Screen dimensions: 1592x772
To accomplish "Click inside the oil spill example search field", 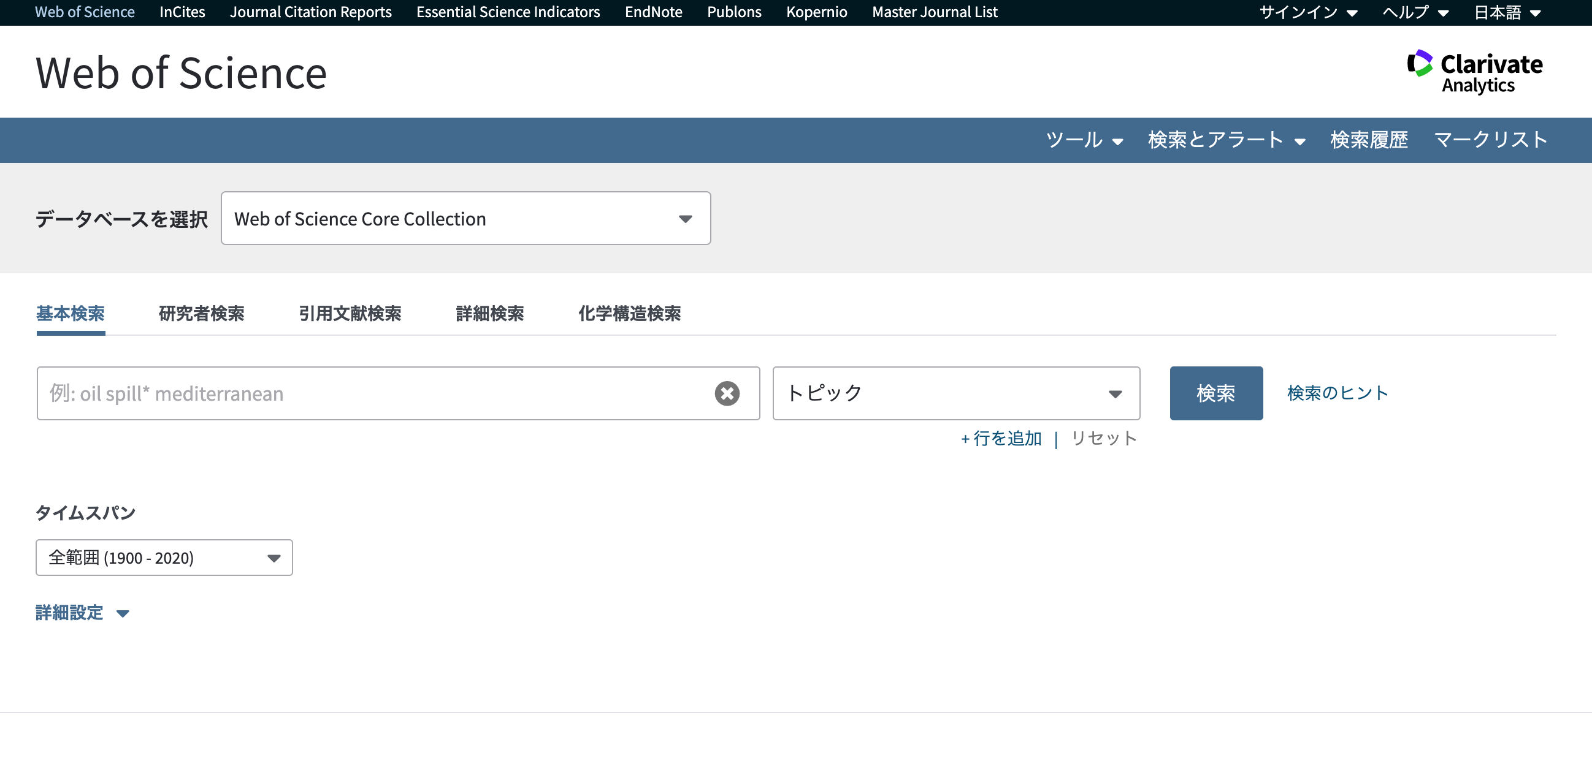I will (371, 393).
